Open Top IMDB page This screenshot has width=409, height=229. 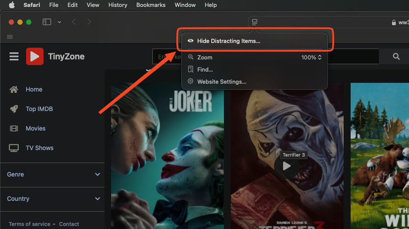[39, 109]
